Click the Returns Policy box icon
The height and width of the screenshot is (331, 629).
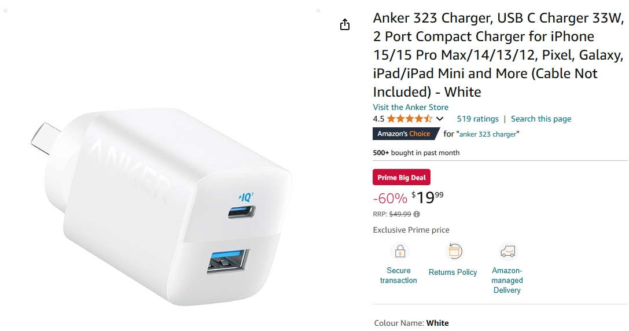(x=454, y=252)
